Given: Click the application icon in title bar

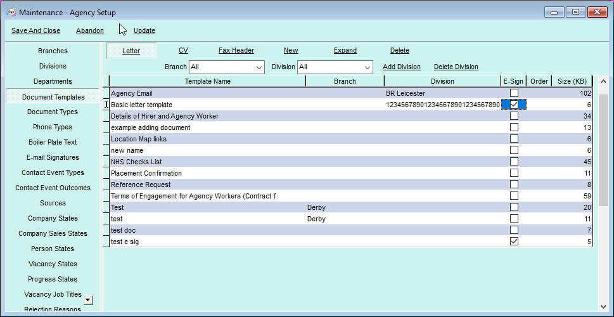Looking at the screenshot, I should (x=11, y=12).
